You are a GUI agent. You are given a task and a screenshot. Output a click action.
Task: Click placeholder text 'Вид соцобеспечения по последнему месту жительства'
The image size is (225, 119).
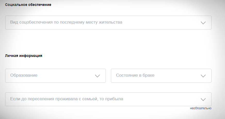(66, 22)
